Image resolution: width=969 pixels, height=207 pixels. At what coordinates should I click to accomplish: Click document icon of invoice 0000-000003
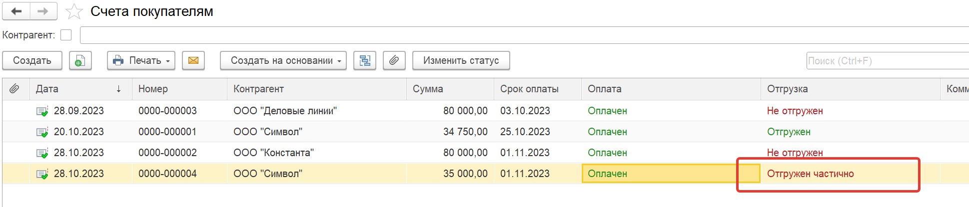tap(42, 111)
